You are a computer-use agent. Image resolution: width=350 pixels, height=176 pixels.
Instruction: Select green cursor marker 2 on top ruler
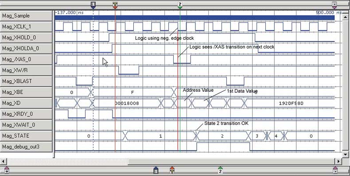tap(180, 5)
